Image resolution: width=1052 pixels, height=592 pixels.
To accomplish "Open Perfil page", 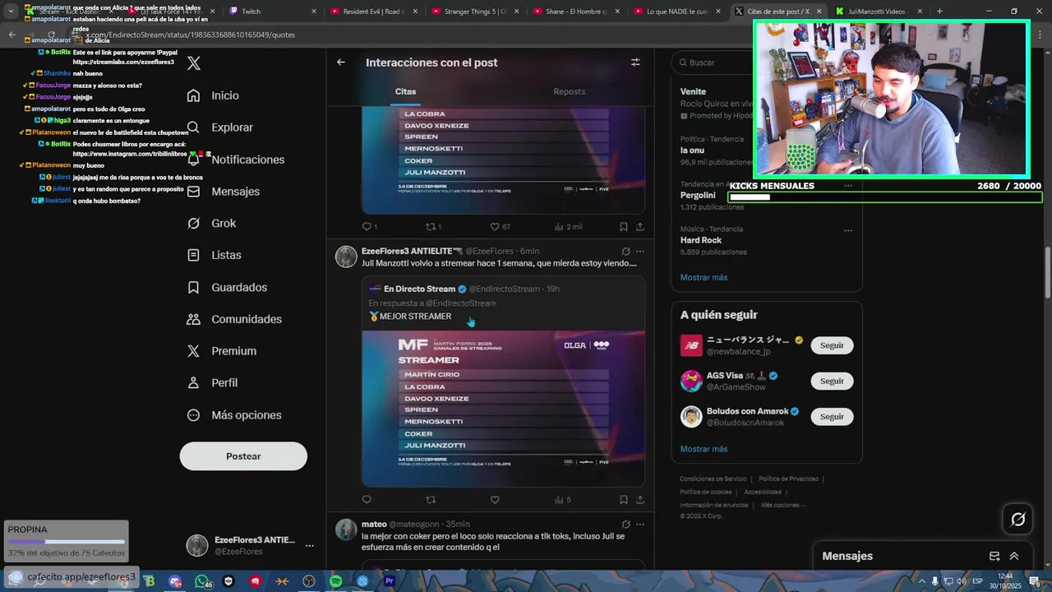I will pos(212,383).
